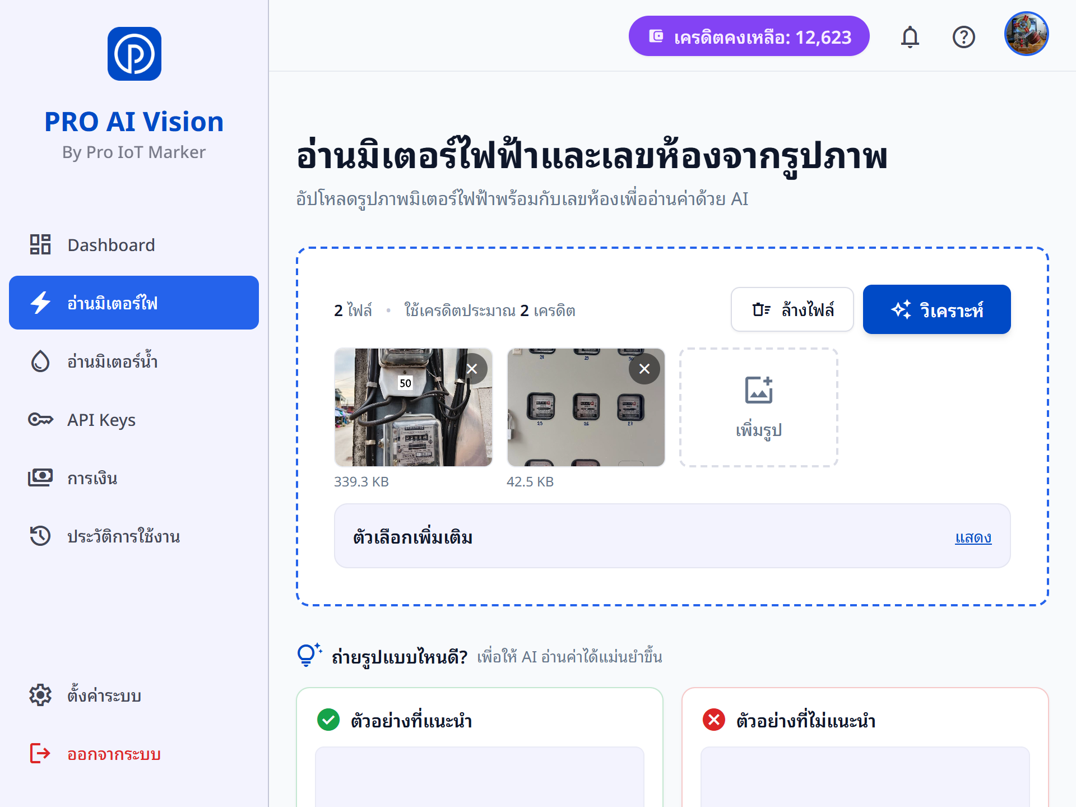
Task: Click the history clock icon
Action: 40,536
